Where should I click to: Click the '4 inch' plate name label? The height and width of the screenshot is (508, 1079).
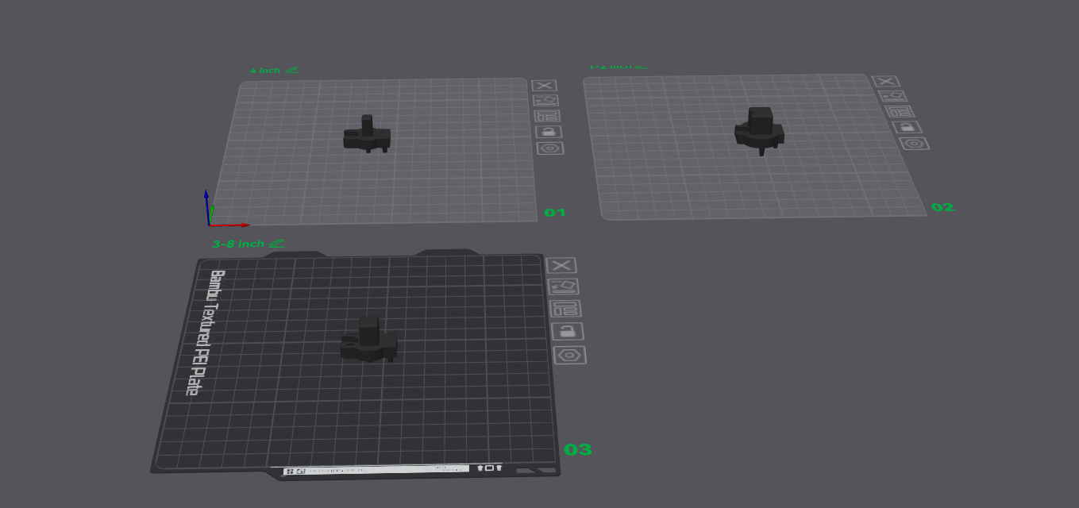tap(265, 71)
